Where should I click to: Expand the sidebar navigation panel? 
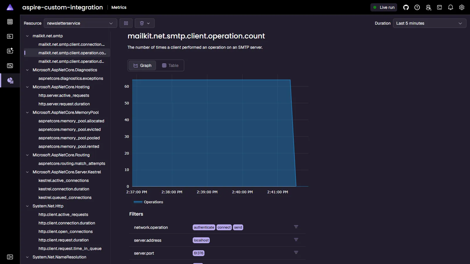(10, 257)
